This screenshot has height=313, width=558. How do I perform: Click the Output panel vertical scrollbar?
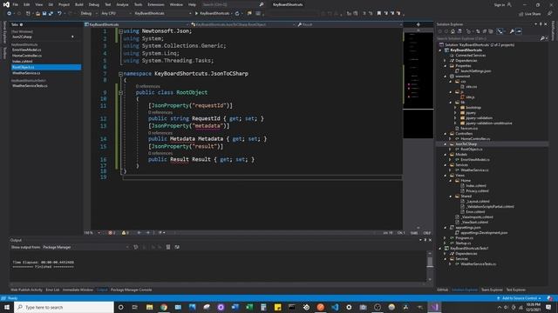(430, 266)
